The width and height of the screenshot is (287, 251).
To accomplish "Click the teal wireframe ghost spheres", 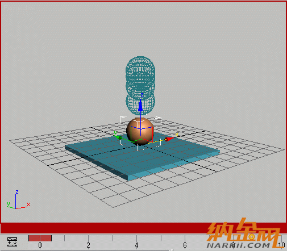I will [140, 86].
